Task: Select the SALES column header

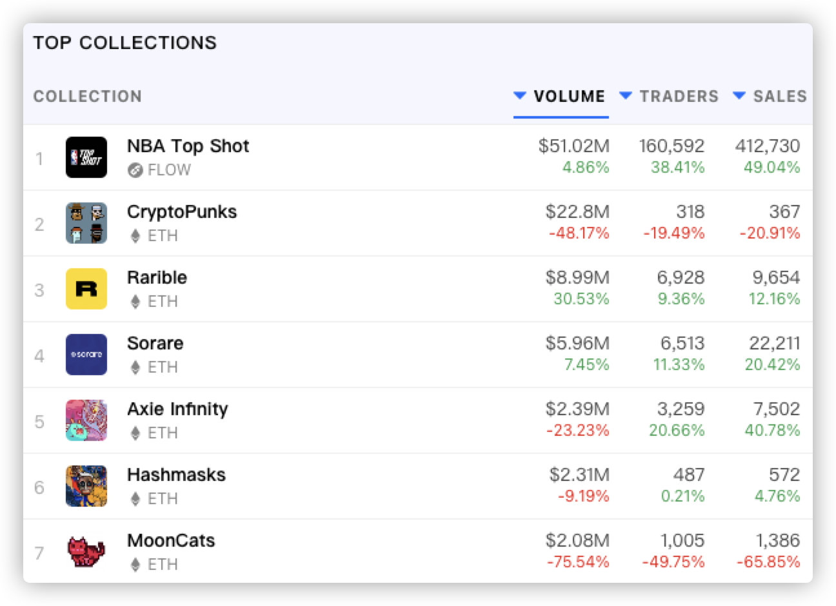Action: [x=780, y=97]
